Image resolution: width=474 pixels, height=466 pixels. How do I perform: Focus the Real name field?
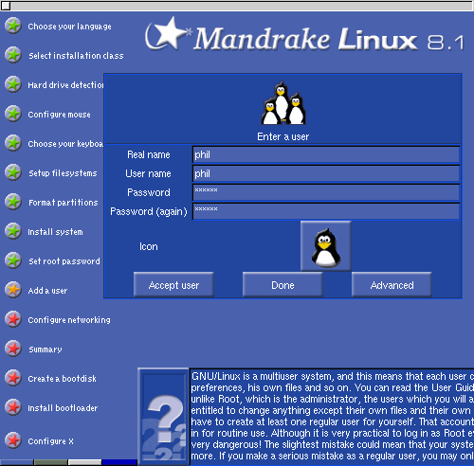pos(326,154)
